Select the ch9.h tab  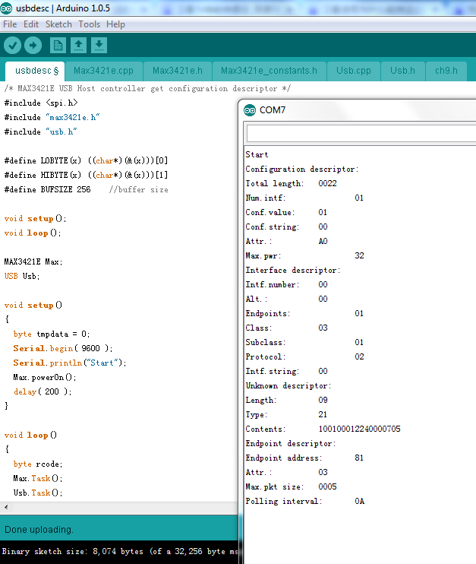pos(446,71)
